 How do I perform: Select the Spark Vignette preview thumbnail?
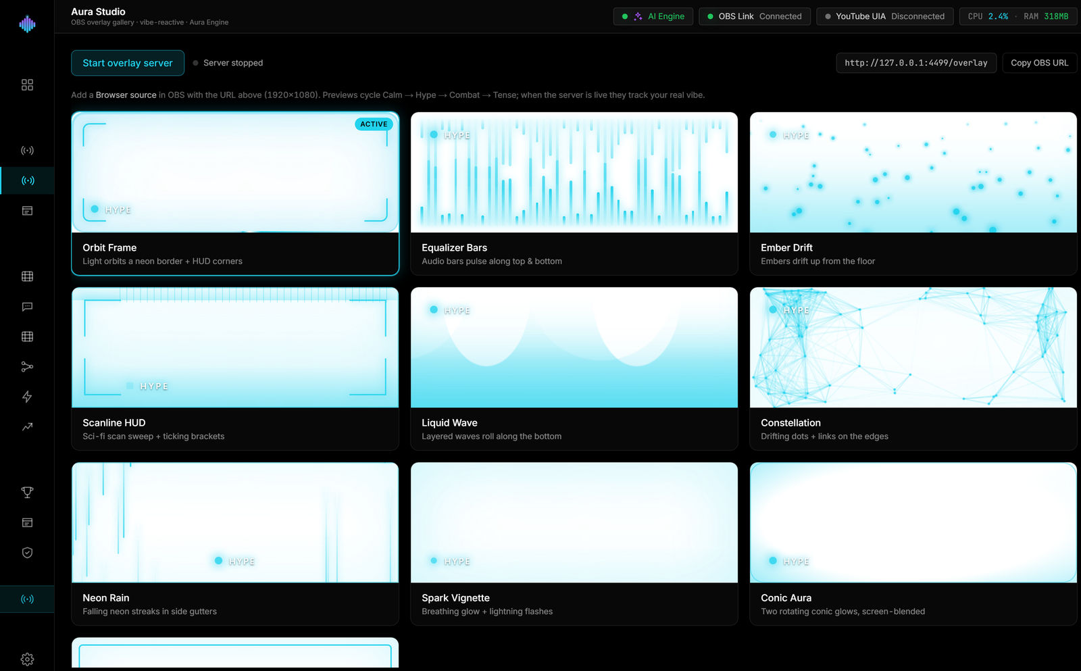coord(574,522)
